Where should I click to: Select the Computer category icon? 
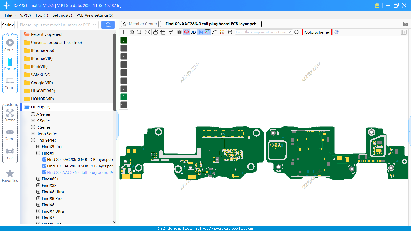(x=10, y=83)
